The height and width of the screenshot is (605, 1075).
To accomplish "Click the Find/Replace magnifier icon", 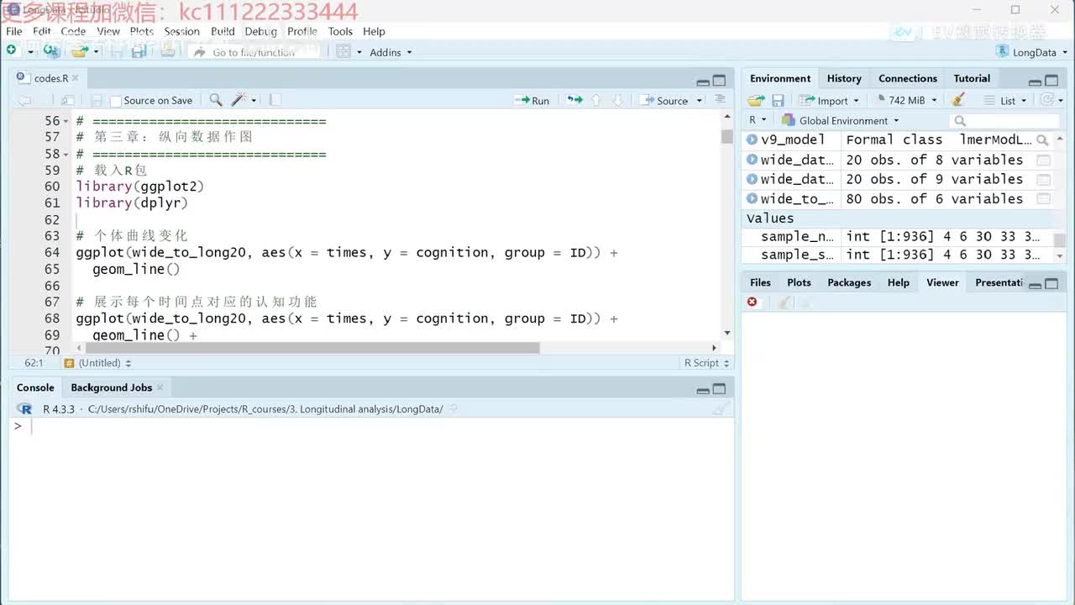I will point(216,100).
